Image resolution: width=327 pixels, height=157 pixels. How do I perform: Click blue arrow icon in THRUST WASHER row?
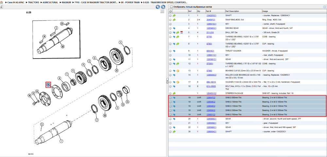(174, 51)
